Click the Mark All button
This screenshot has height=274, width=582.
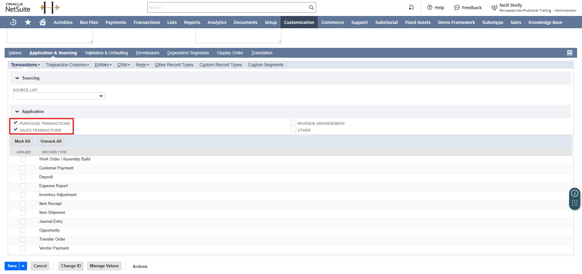[x=22, y=141]
